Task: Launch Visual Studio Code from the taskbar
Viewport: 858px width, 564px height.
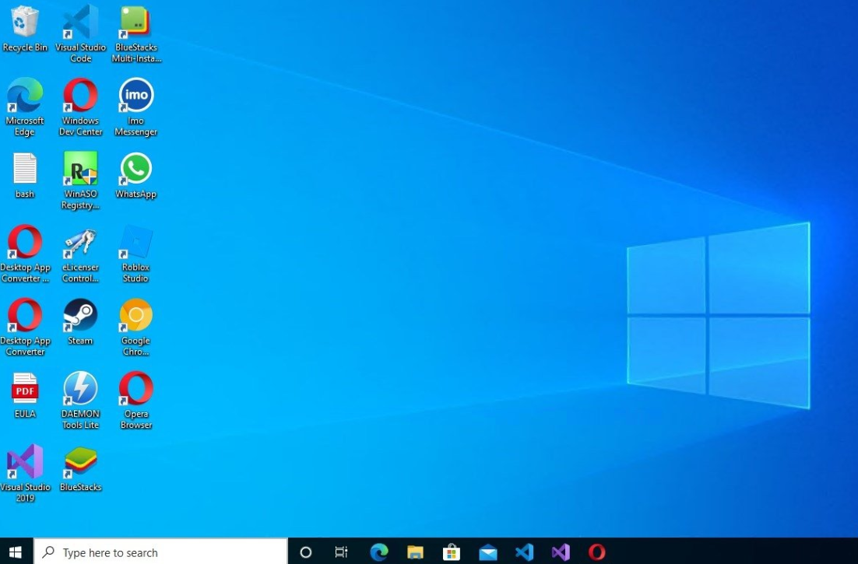Action: (524, 552)
